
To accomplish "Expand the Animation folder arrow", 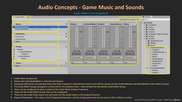I will pyautogui.click(x=145, y=25).
